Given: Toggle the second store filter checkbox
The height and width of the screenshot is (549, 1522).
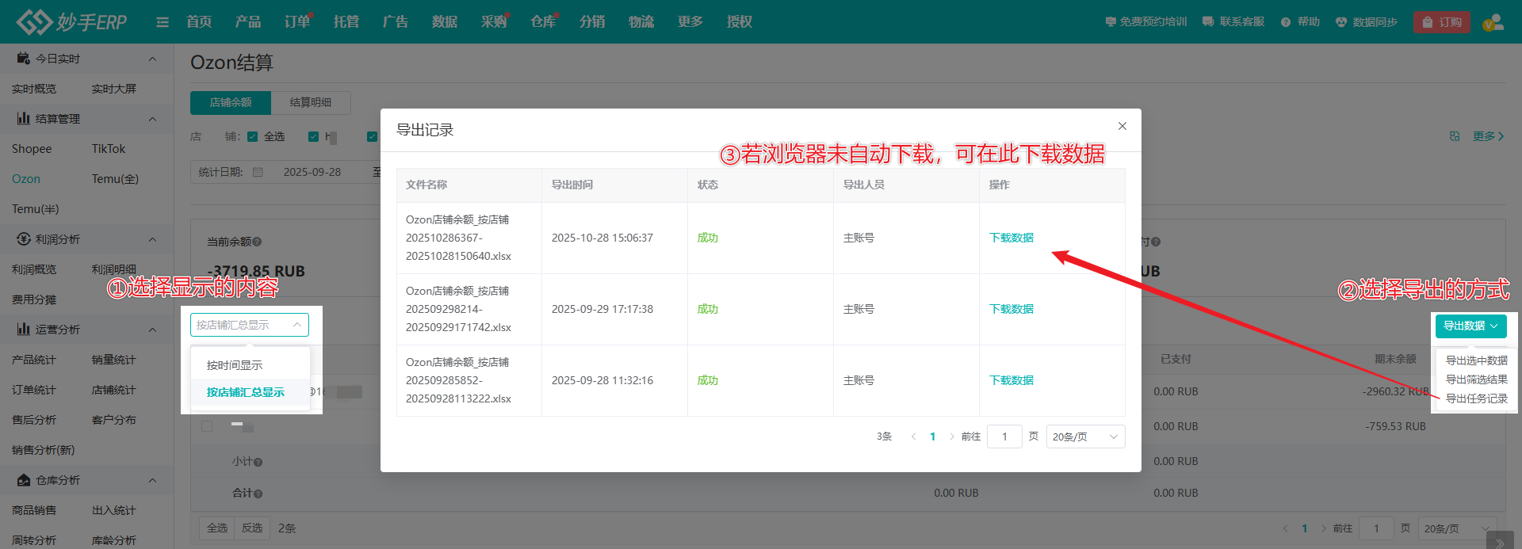Looking at the screenshot, I should [313, 136].
